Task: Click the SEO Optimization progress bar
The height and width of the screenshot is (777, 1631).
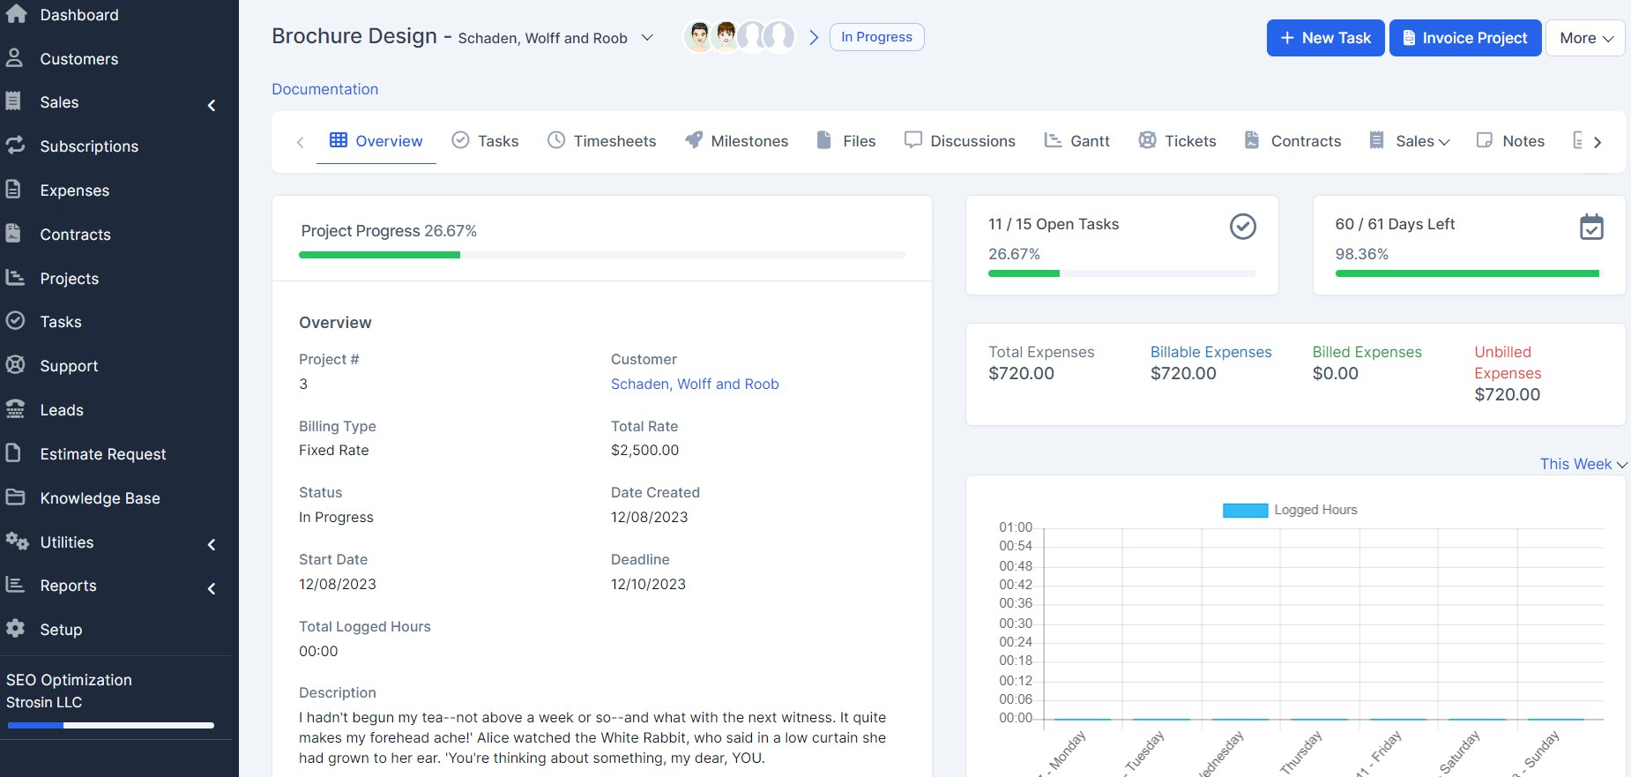Action: click(x=111, y=726)
